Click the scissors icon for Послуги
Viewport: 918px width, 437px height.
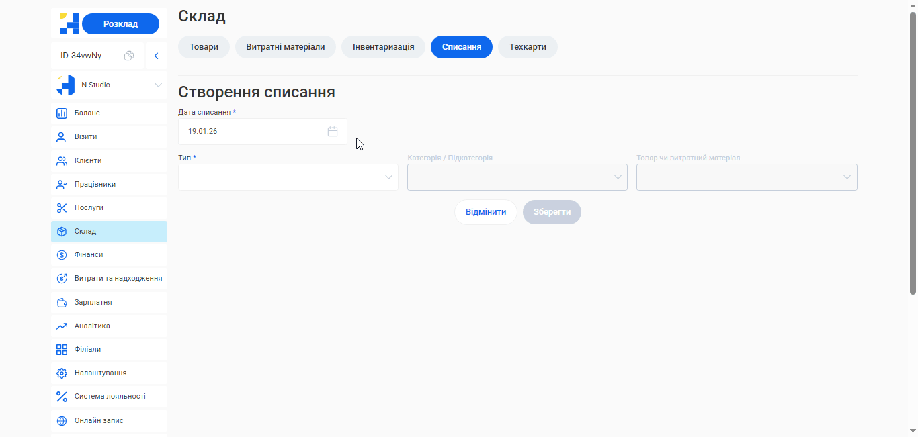click(x=62, y=207)
